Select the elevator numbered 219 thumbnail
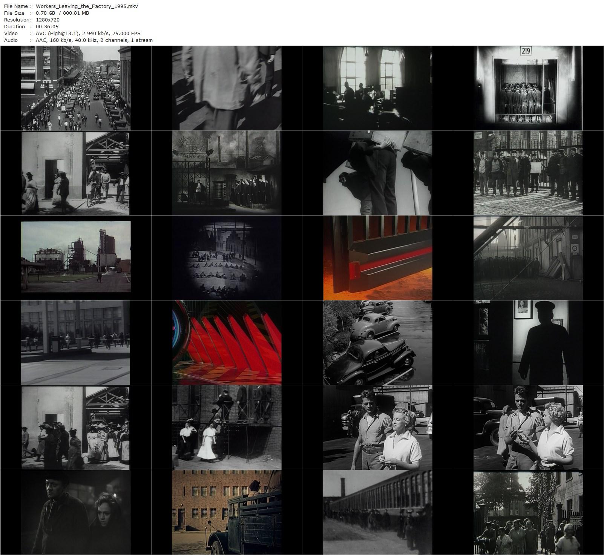The width and height of the screenshot is (604, 555). 528,87
